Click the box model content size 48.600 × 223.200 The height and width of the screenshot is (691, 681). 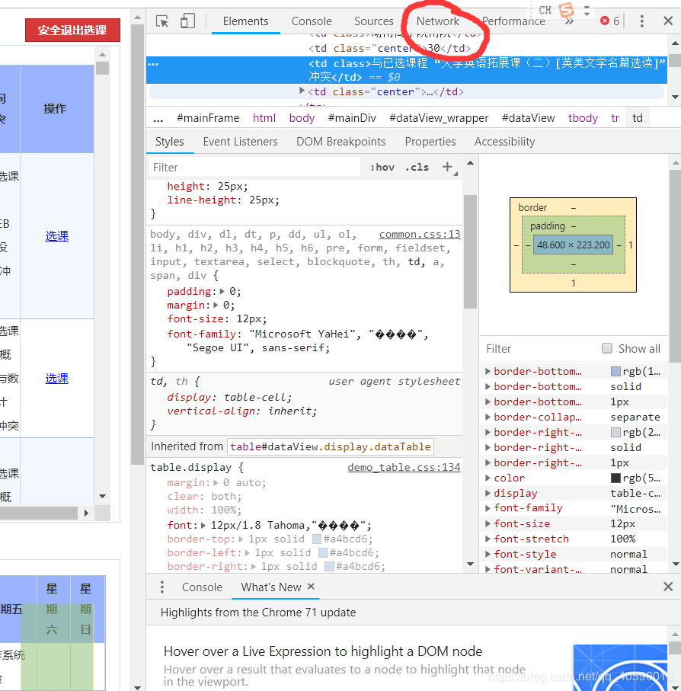[x=573, y=245]
